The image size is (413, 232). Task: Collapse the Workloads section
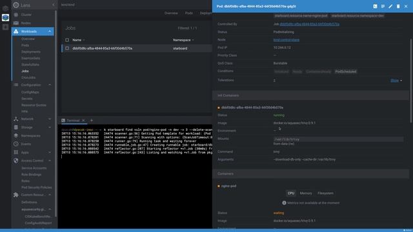(x=50, y=32)
